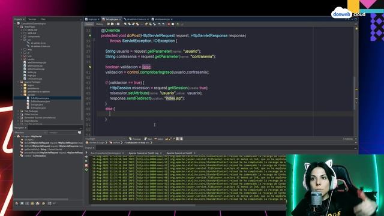Toggle Show Inherited Members in Navigator footer
Viewport: 384px width, 216px height.
17,203
